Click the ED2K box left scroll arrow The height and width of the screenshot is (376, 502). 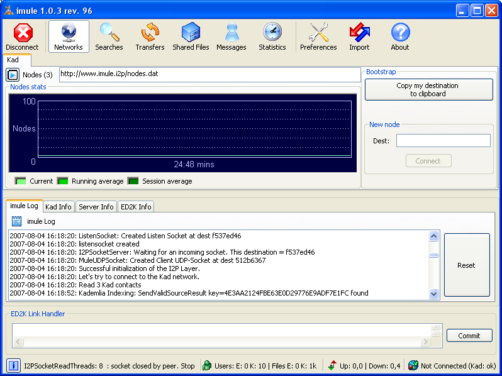pyautogui.click(x=18, y=342)
